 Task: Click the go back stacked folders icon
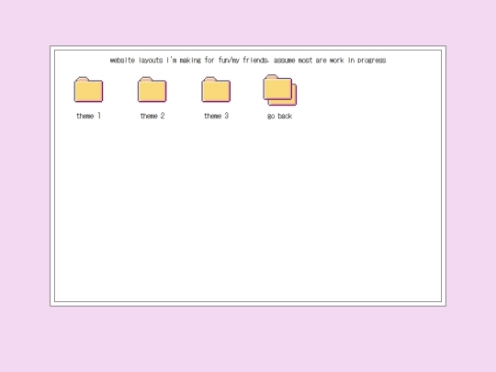tap(280, 90)
